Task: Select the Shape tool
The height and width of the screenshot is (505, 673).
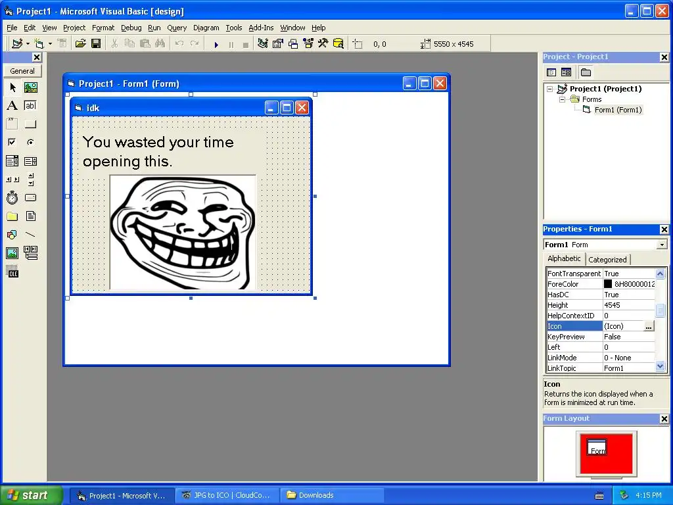Action: pyautogui.click(x=12, y=235)
